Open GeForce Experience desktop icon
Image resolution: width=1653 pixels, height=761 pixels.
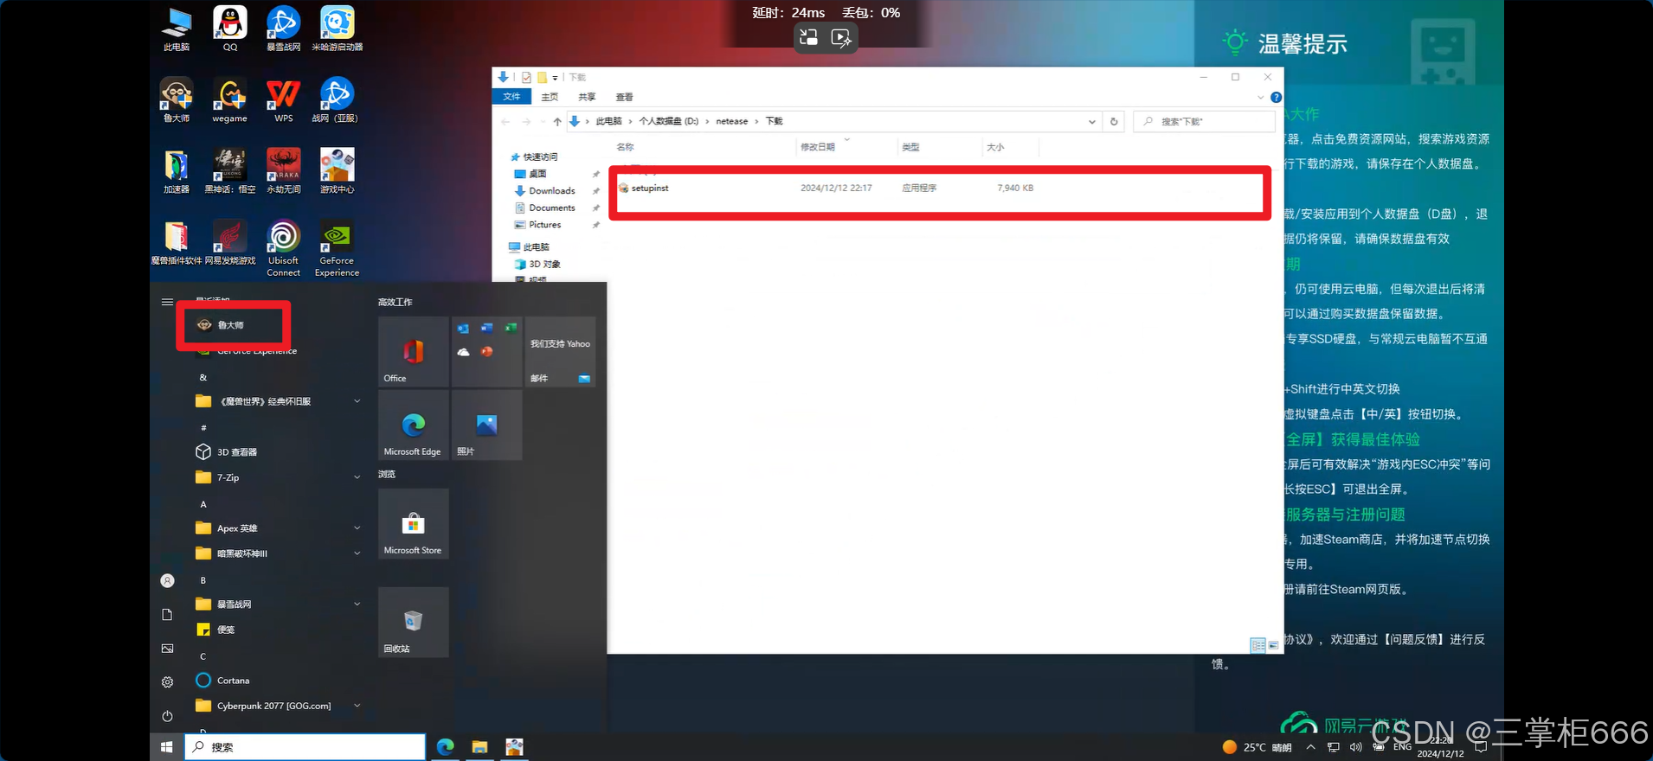(338, 248)
